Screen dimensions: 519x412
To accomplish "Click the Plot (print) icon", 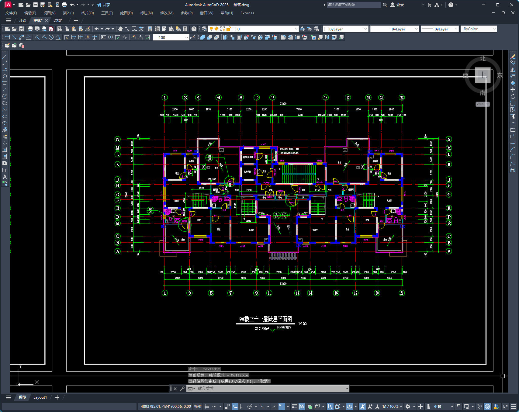I will pyautogui.click(x=30, y=29).
